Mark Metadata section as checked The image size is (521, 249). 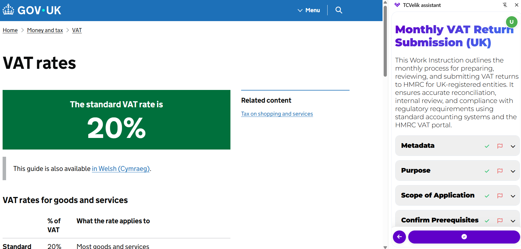(x=487, y=146)
